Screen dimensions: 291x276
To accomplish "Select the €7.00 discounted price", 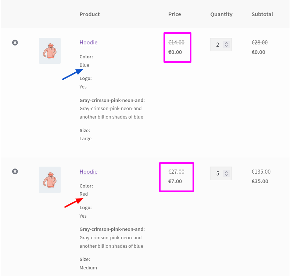I will (175, 181).
